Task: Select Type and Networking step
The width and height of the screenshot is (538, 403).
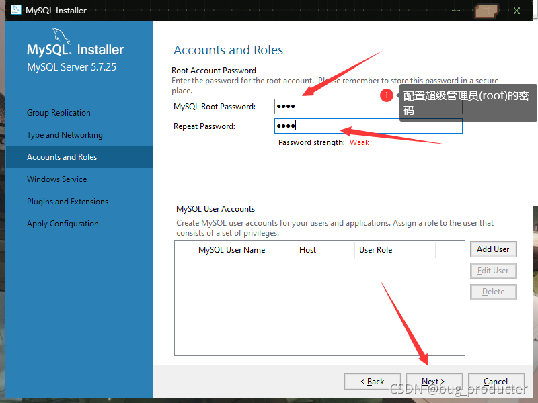Action: 65,135
